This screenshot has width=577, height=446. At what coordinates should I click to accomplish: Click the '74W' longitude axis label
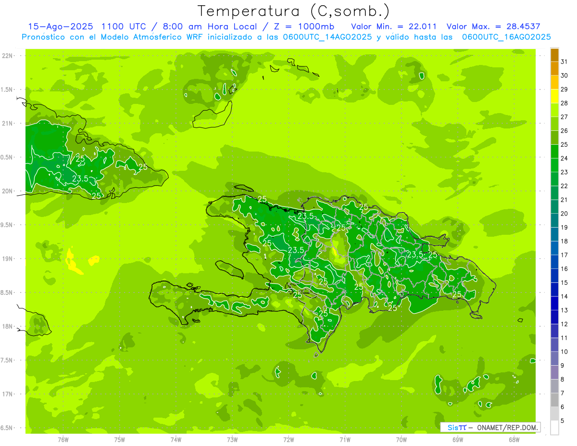click(176, 439)
